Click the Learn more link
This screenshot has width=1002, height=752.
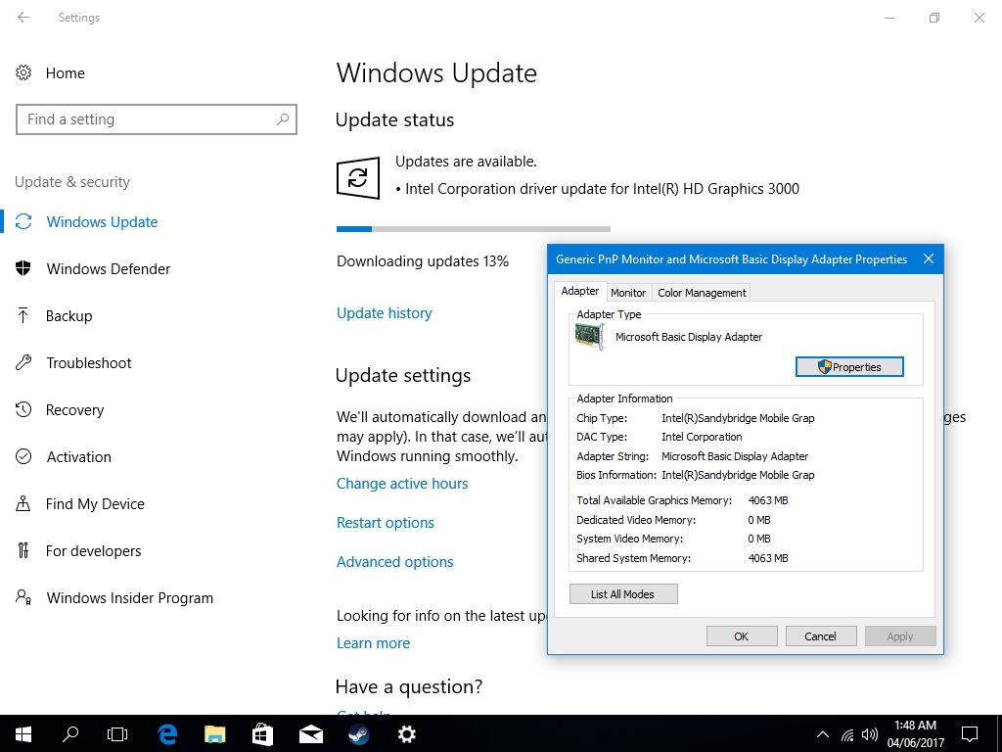pos(373,643)
